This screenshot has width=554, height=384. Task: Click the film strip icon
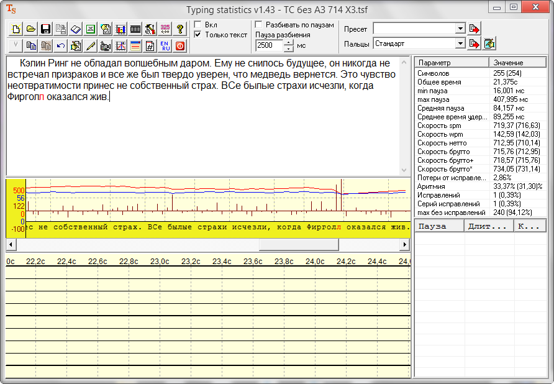coord(135,29)
